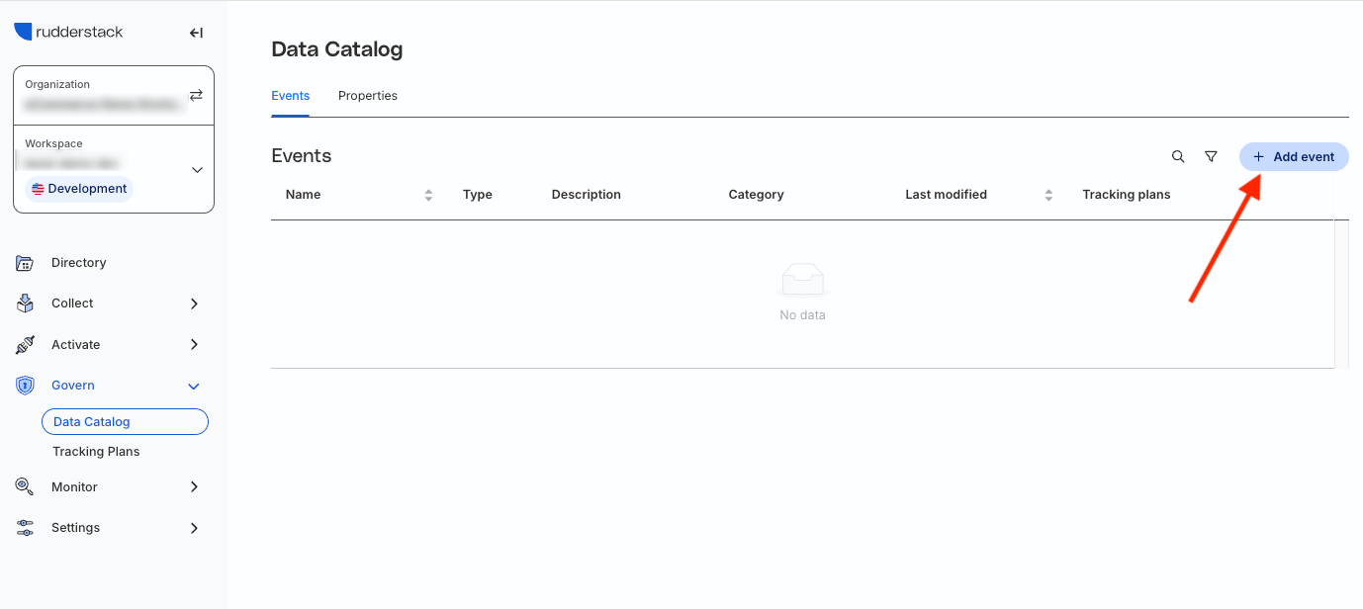This screenshot has width=1363, height=609.
Task: Expand the Collect menu chevron
Action: pyautogui.click(x=194, y=304)
